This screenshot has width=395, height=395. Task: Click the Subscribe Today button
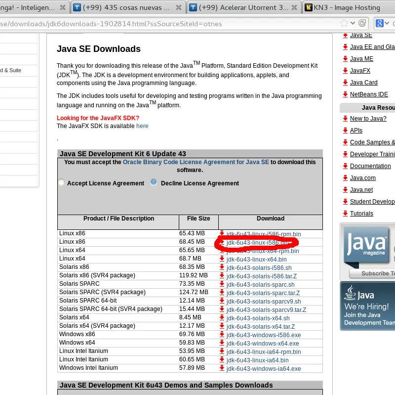tap(372, 273)
